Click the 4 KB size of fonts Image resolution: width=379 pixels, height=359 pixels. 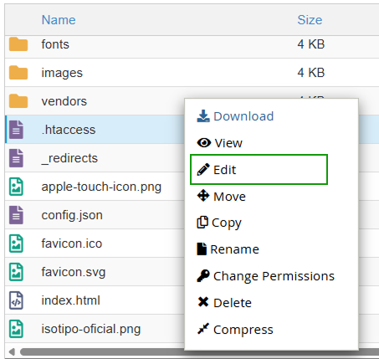pos(311,44)
